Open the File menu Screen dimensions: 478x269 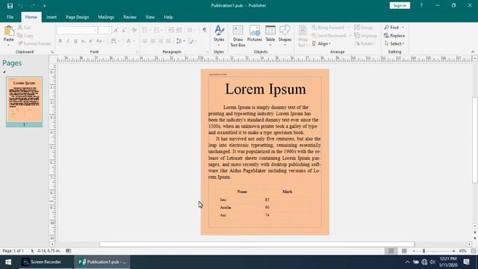pyautogui.click(x=10, y=17)
